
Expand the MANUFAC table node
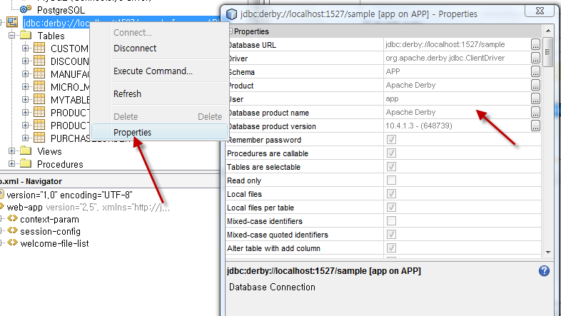pos(25,73)
